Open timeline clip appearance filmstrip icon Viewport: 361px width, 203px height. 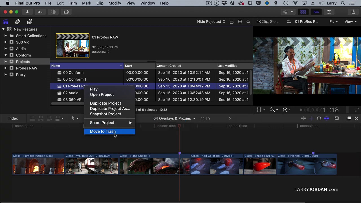(x=336, y=118)
